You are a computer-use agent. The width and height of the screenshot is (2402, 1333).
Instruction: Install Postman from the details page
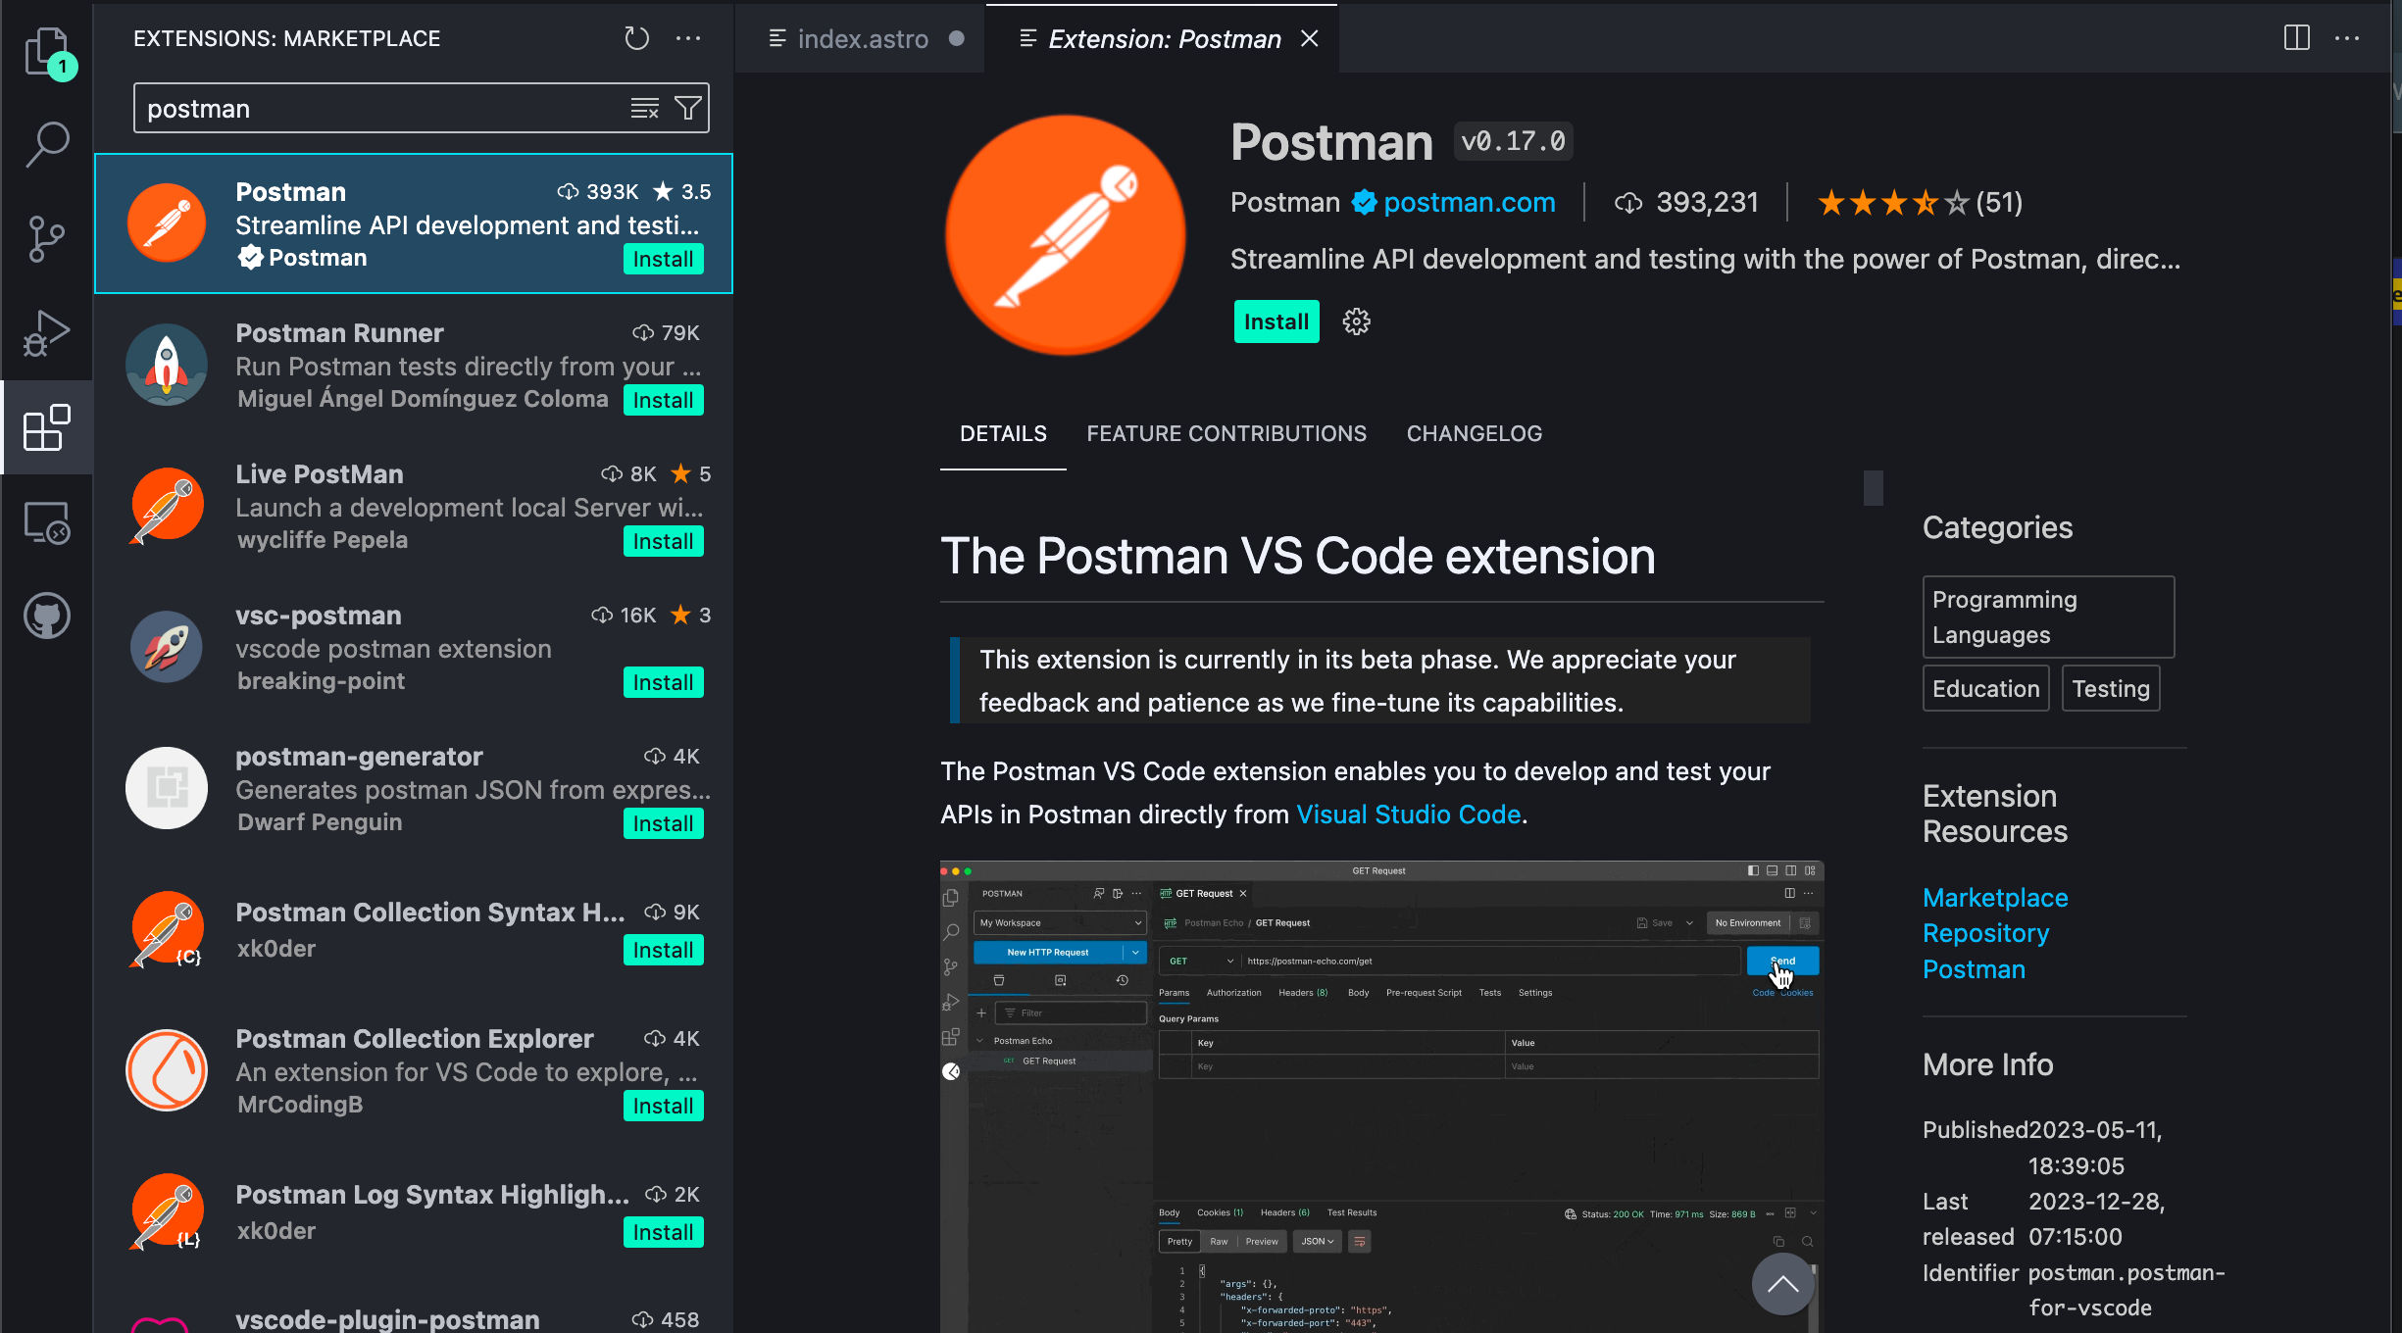click(1276, 321)
